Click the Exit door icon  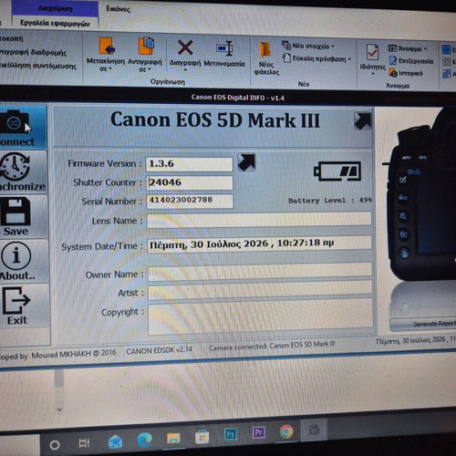16,300
